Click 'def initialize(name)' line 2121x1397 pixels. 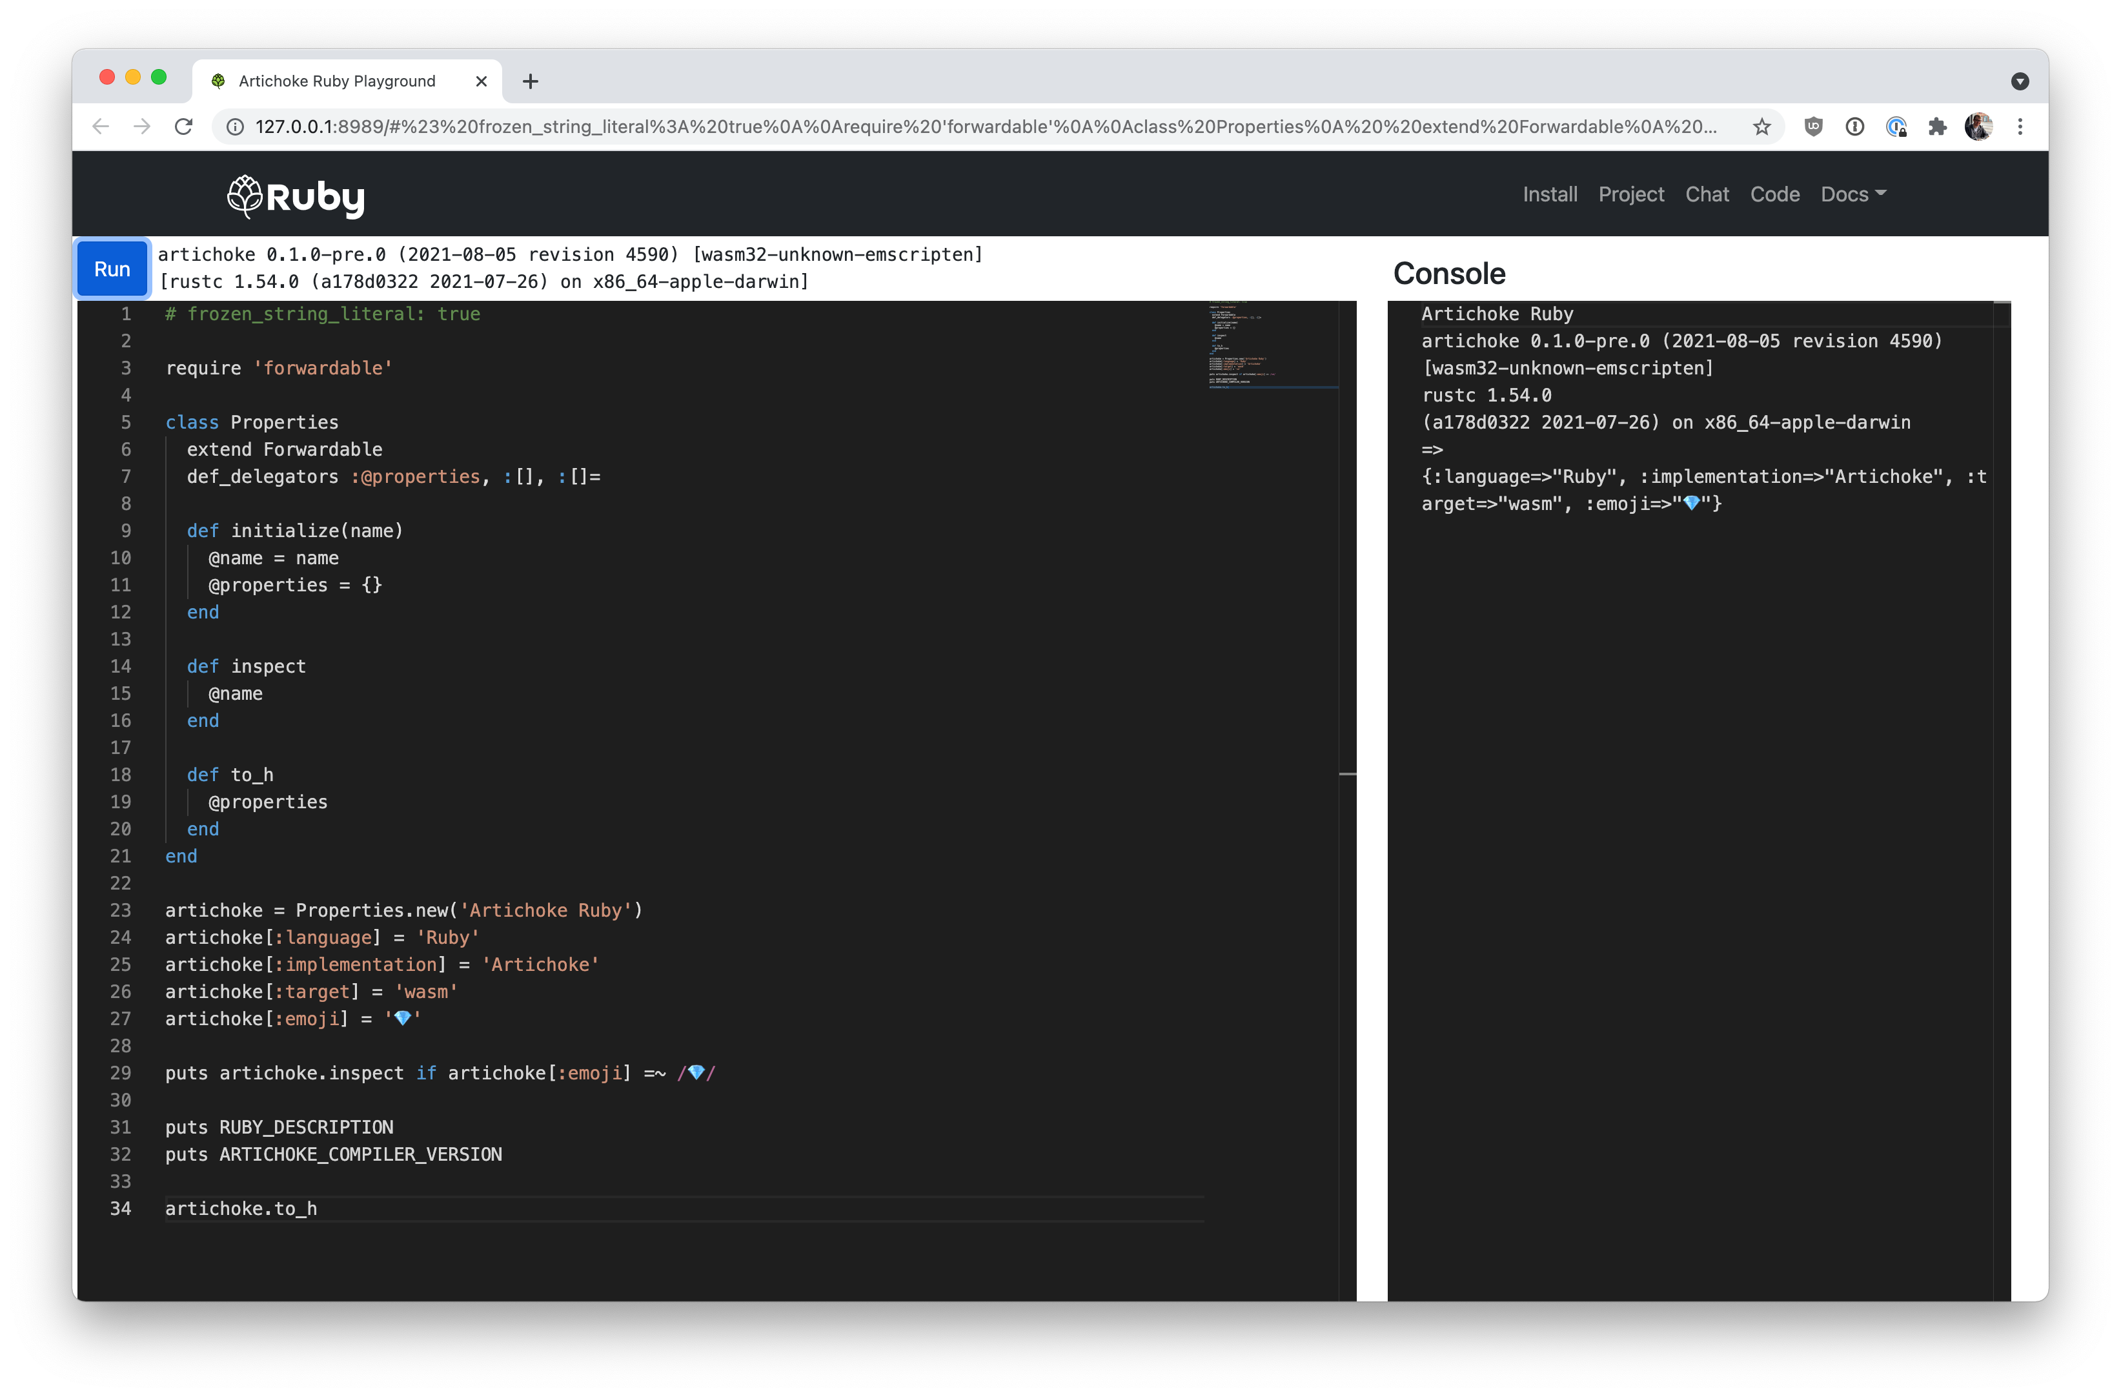295,531
